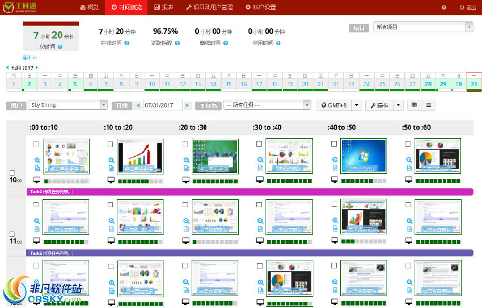Open 项目及用户管理 tab

210,7
